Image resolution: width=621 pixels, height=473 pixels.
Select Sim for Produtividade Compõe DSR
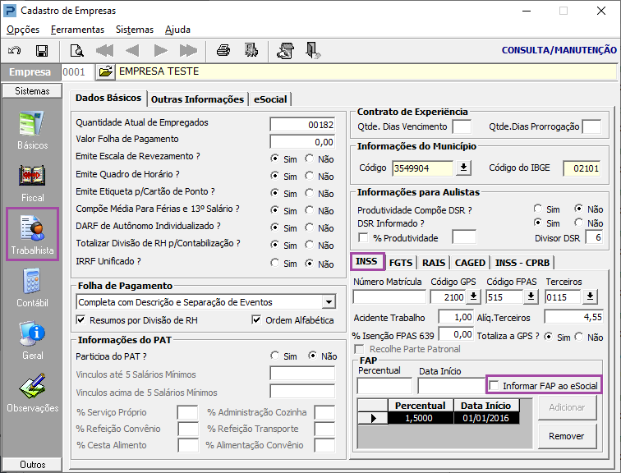tap(538, 209)
